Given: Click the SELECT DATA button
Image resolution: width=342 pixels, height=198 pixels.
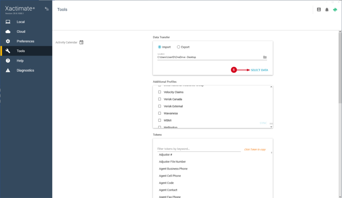Looking at the screenshot, I should coord(259,70).
